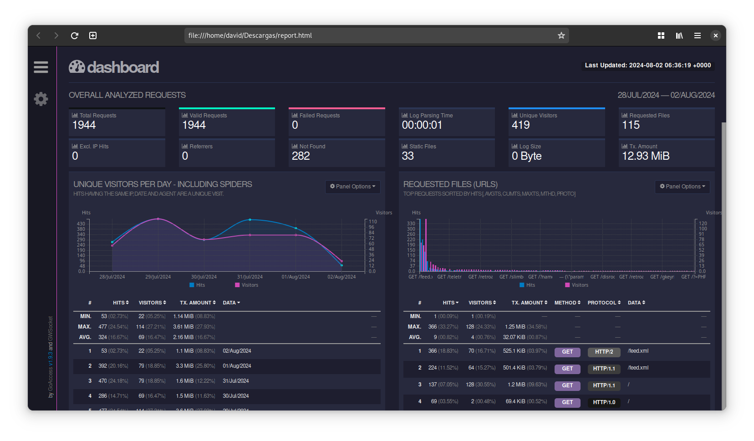Sort requested files by TX. AMOUNT column
754x441 pixels.
point(530,303)
